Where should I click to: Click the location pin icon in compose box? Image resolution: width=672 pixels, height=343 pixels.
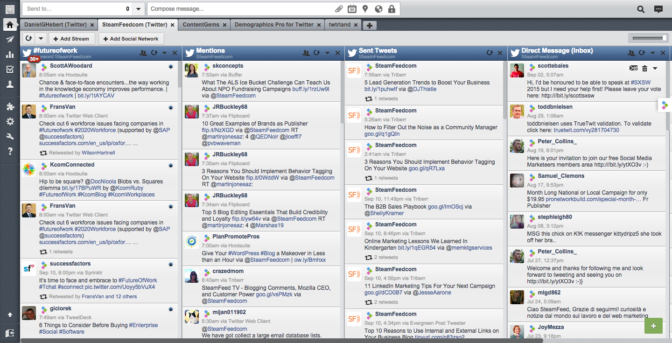pyautogui.click(x=365, y=9)
